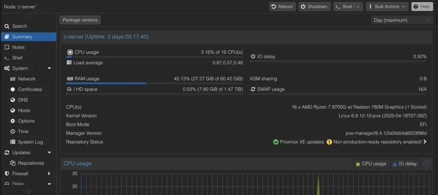Click the Shell button in top toolbar

[x=344, y=7]
